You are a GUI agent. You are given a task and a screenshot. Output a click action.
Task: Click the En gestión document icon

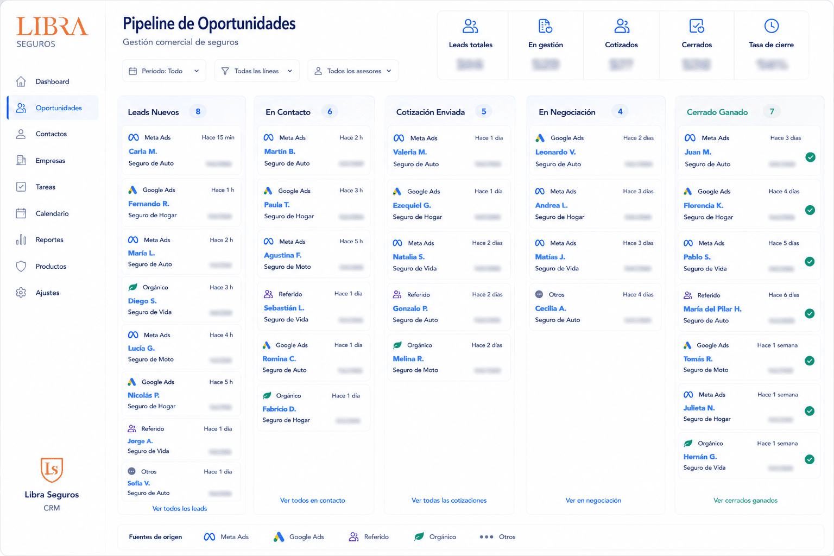tap(545, 26)
